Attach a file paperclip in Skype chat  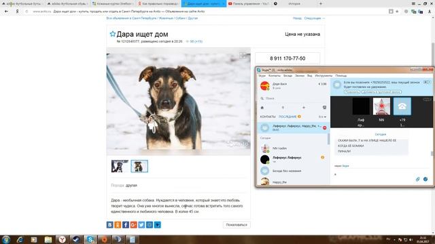click(x=417, y=179)
